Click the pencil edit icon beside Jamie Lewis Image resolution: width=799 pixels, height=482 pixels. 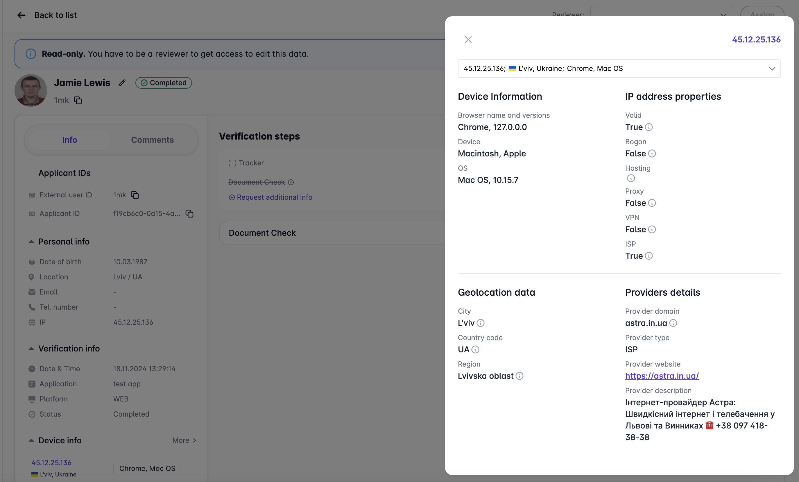(x=122, y=83)
